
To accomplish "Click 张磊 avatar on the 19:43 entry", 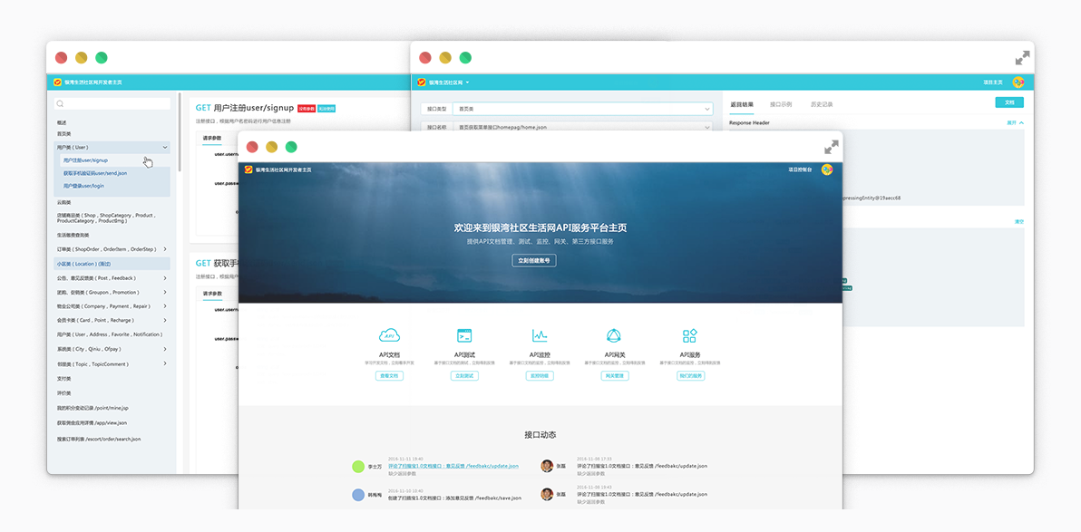I will point(548,494).
